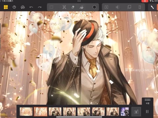
Task: Open the overlapping squares layer icon
Action: click(129, 7)
